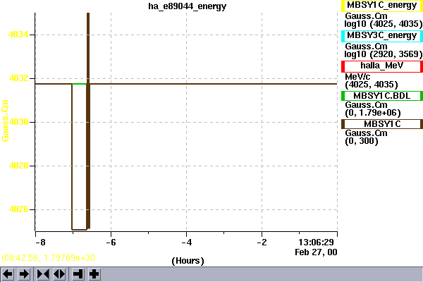Pick the MBSY1C.BDL channel label
423x282 pixels.
(x=381, y=96)
